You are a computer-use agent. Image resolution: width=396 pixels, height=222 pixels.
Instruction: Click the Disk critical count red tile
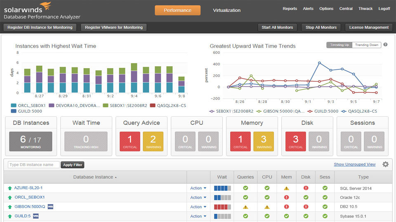295,141
